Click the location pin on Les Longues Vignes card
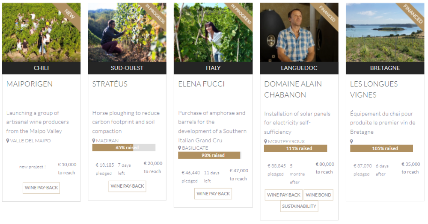The image size is (428, 224). click(x=352, y=141)
